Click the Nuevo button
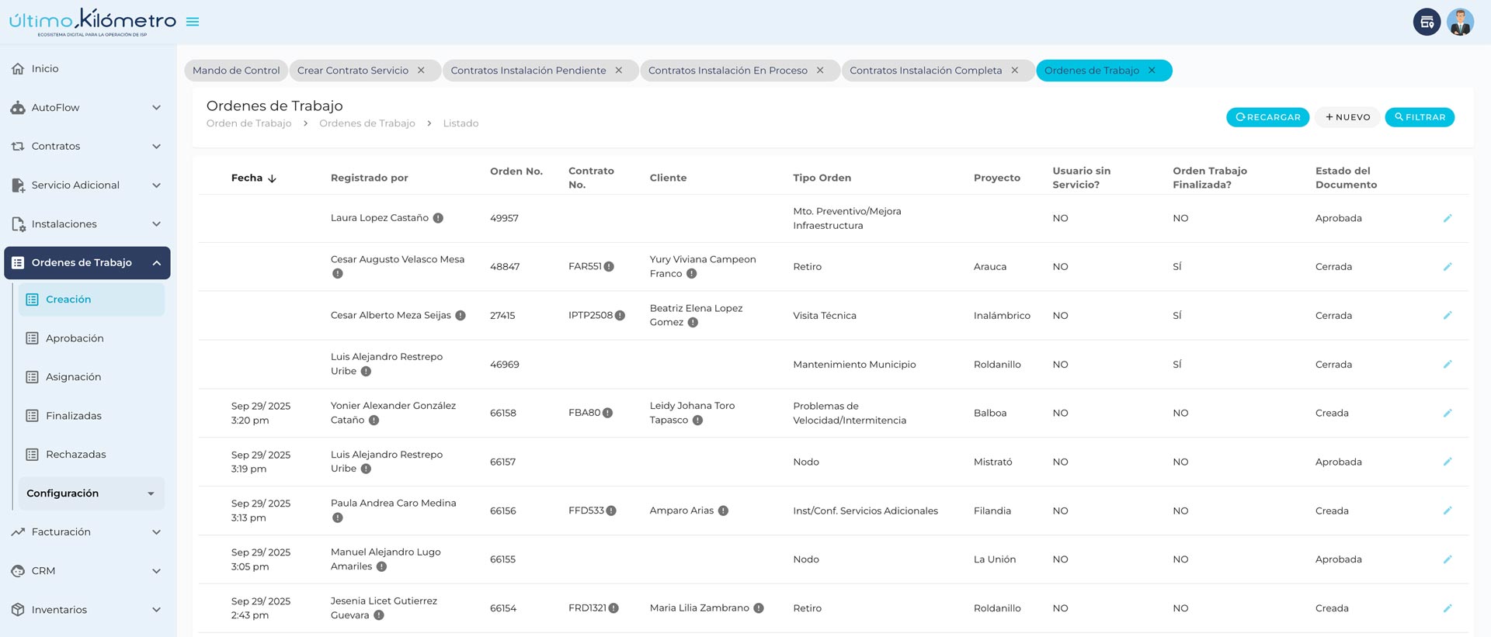The width and height of the screenshot is (1491, 637). pyautogui.click(x=1347, y=117)
